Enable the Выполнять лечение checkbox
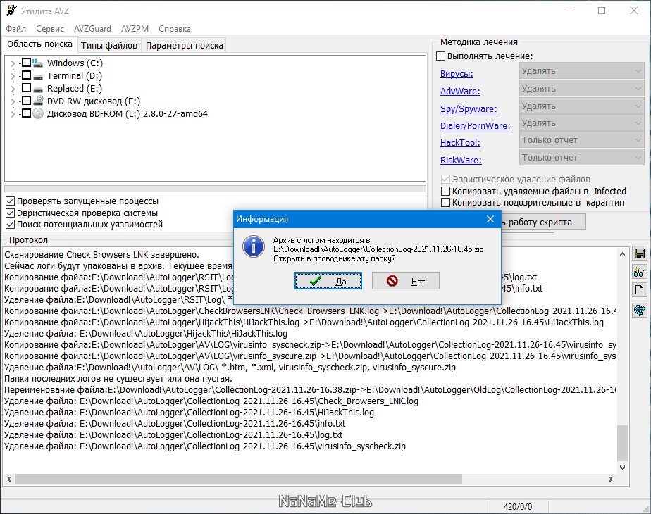 click(441, 56)
